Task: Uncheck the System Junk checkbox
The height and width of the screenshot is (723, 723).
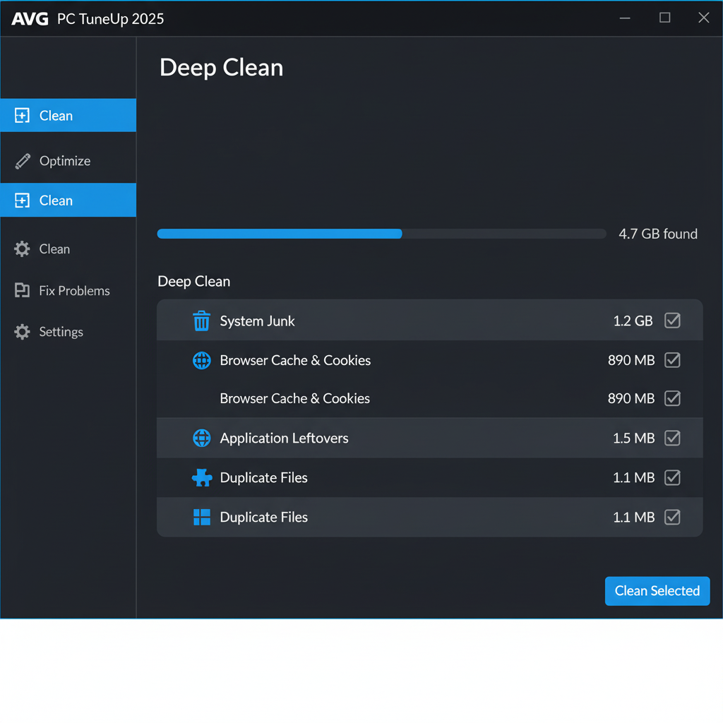Action: point(672,320)
